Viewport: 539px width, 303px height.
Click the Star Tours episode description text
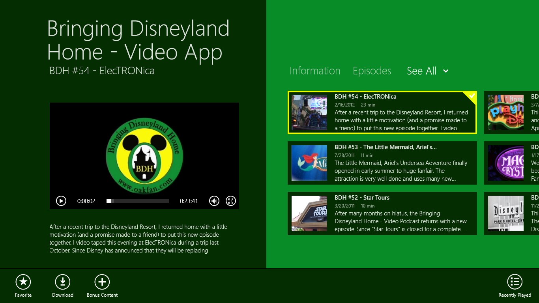click(401, 221)
